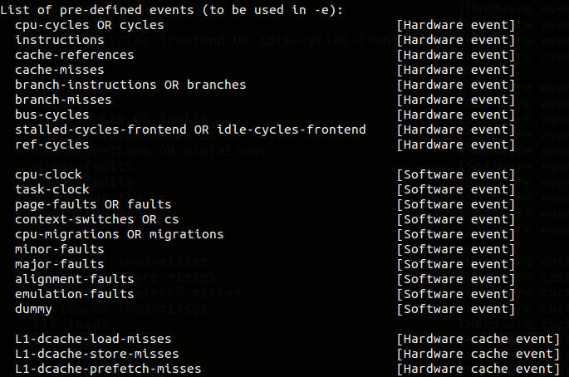569x377 pixels.
Task: Select the task-clock event text
Action: (x=52, y=189)
